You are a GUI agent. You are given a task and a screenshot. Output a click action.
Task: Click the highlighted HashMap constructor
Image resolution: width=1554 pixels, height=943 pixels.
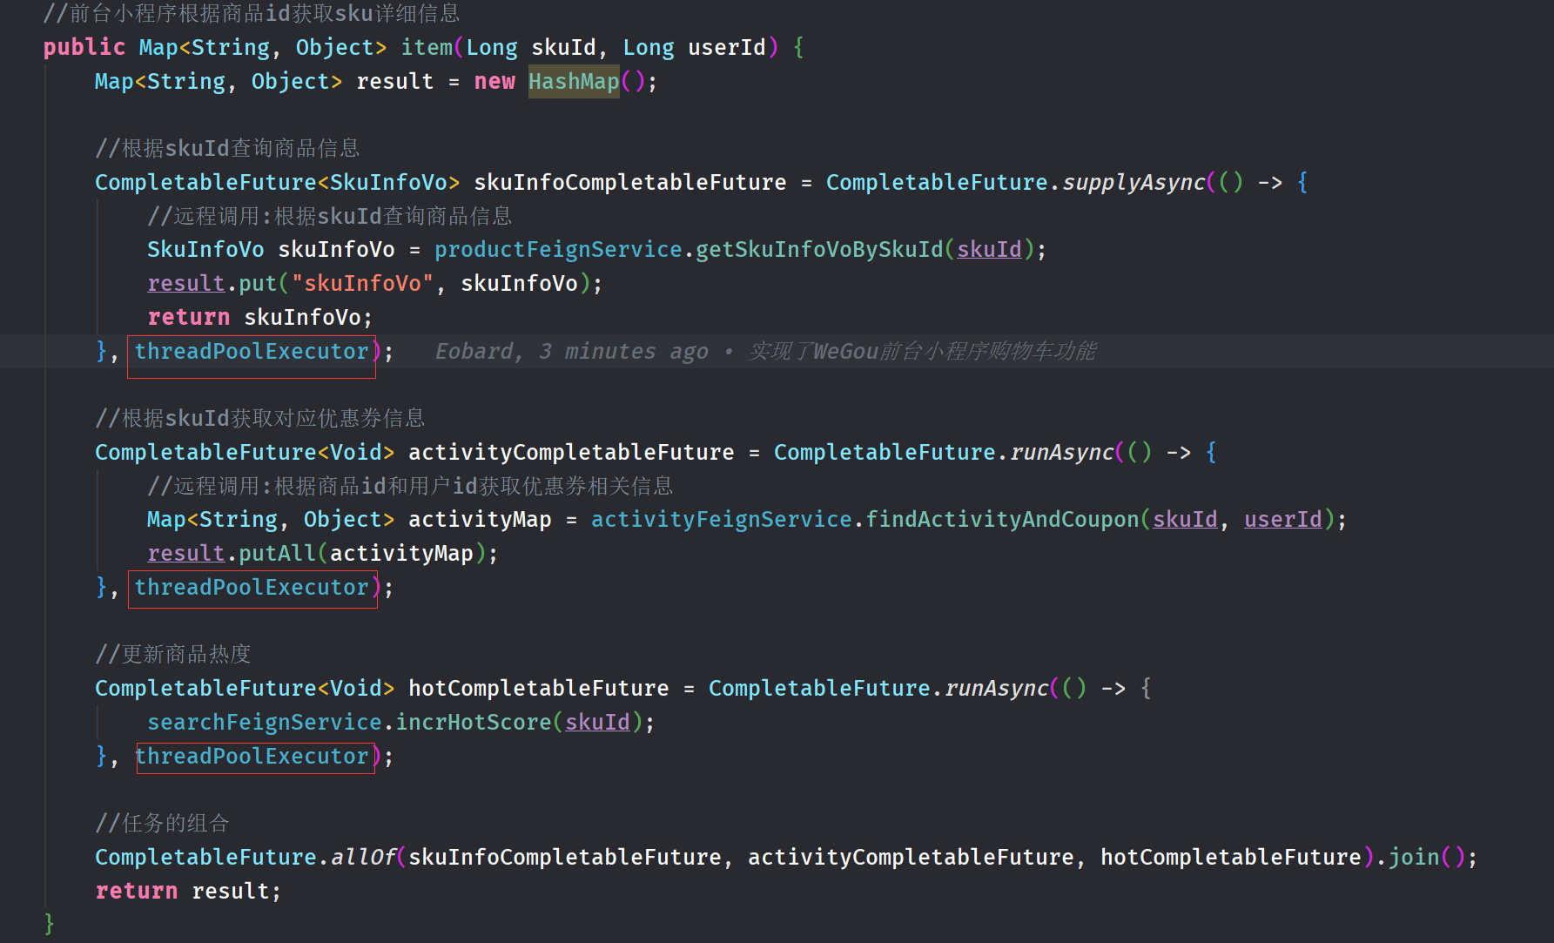coord(573,82)
